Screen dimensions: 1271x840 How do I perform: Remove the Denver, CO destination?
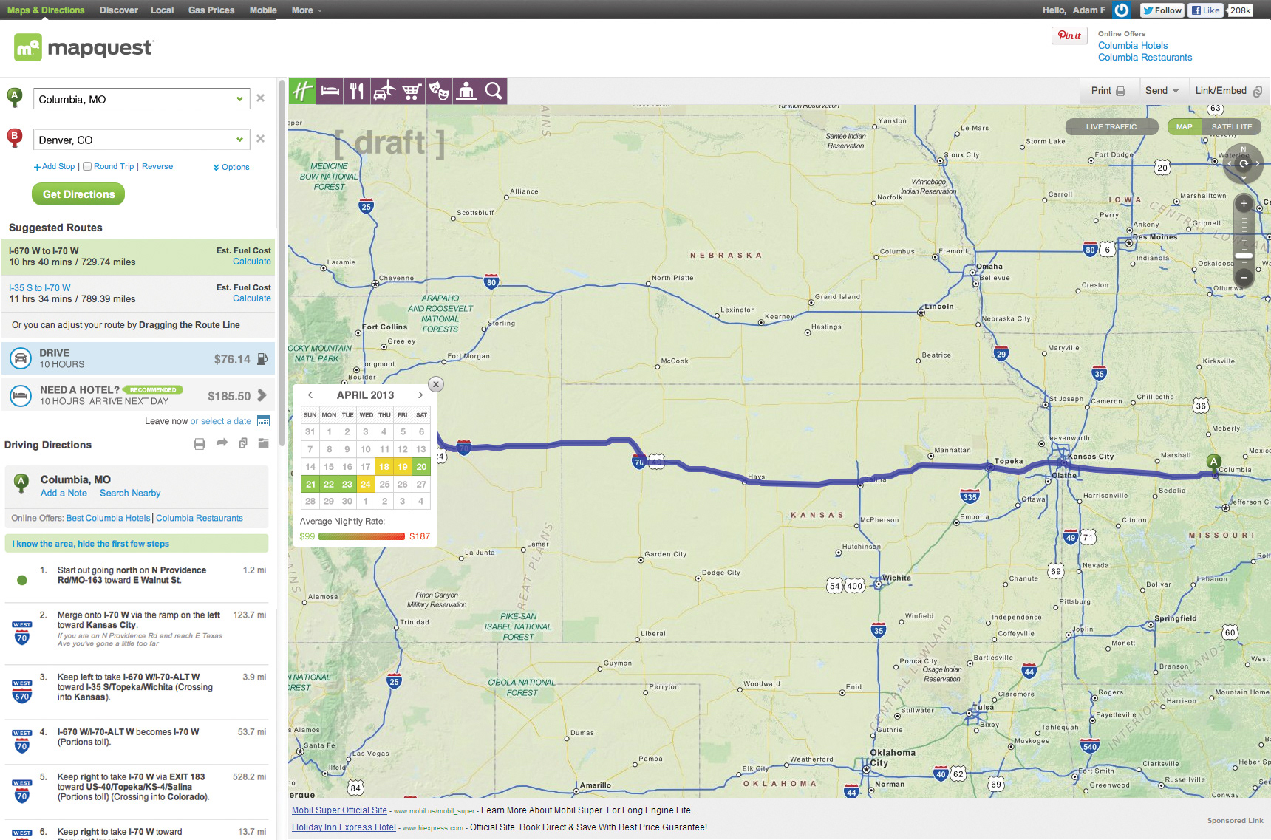point(260,139)
